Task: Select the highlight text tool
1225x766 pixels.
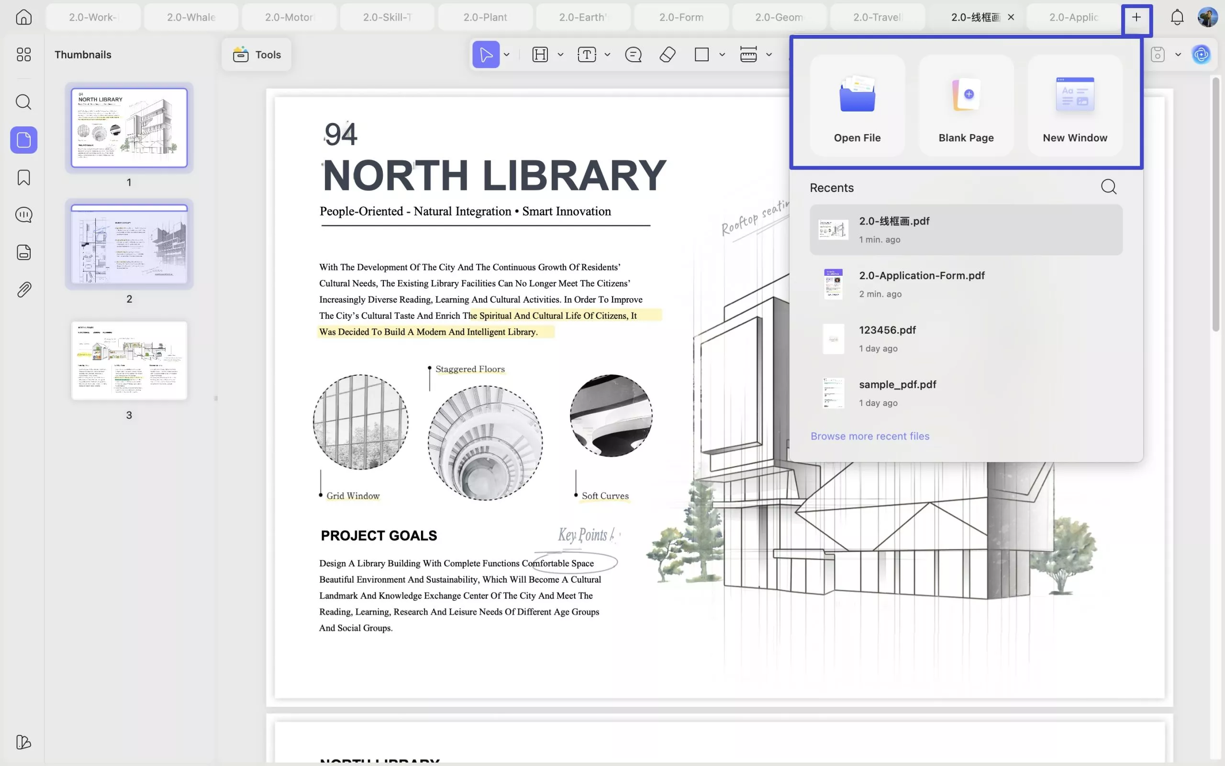Action: pyautogui.click(x=540, y=54)
